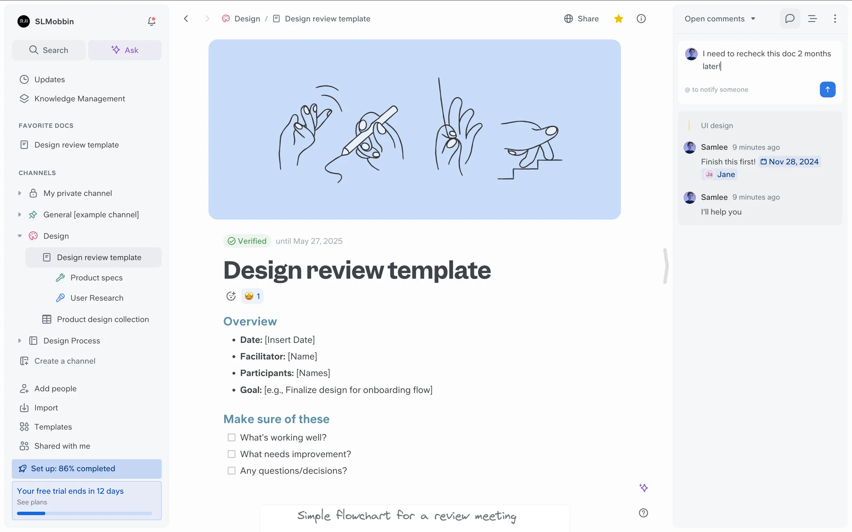Unfavorite the doc with the star icon
The height and width of the screenshot is (532, 852).
(619, 19)
